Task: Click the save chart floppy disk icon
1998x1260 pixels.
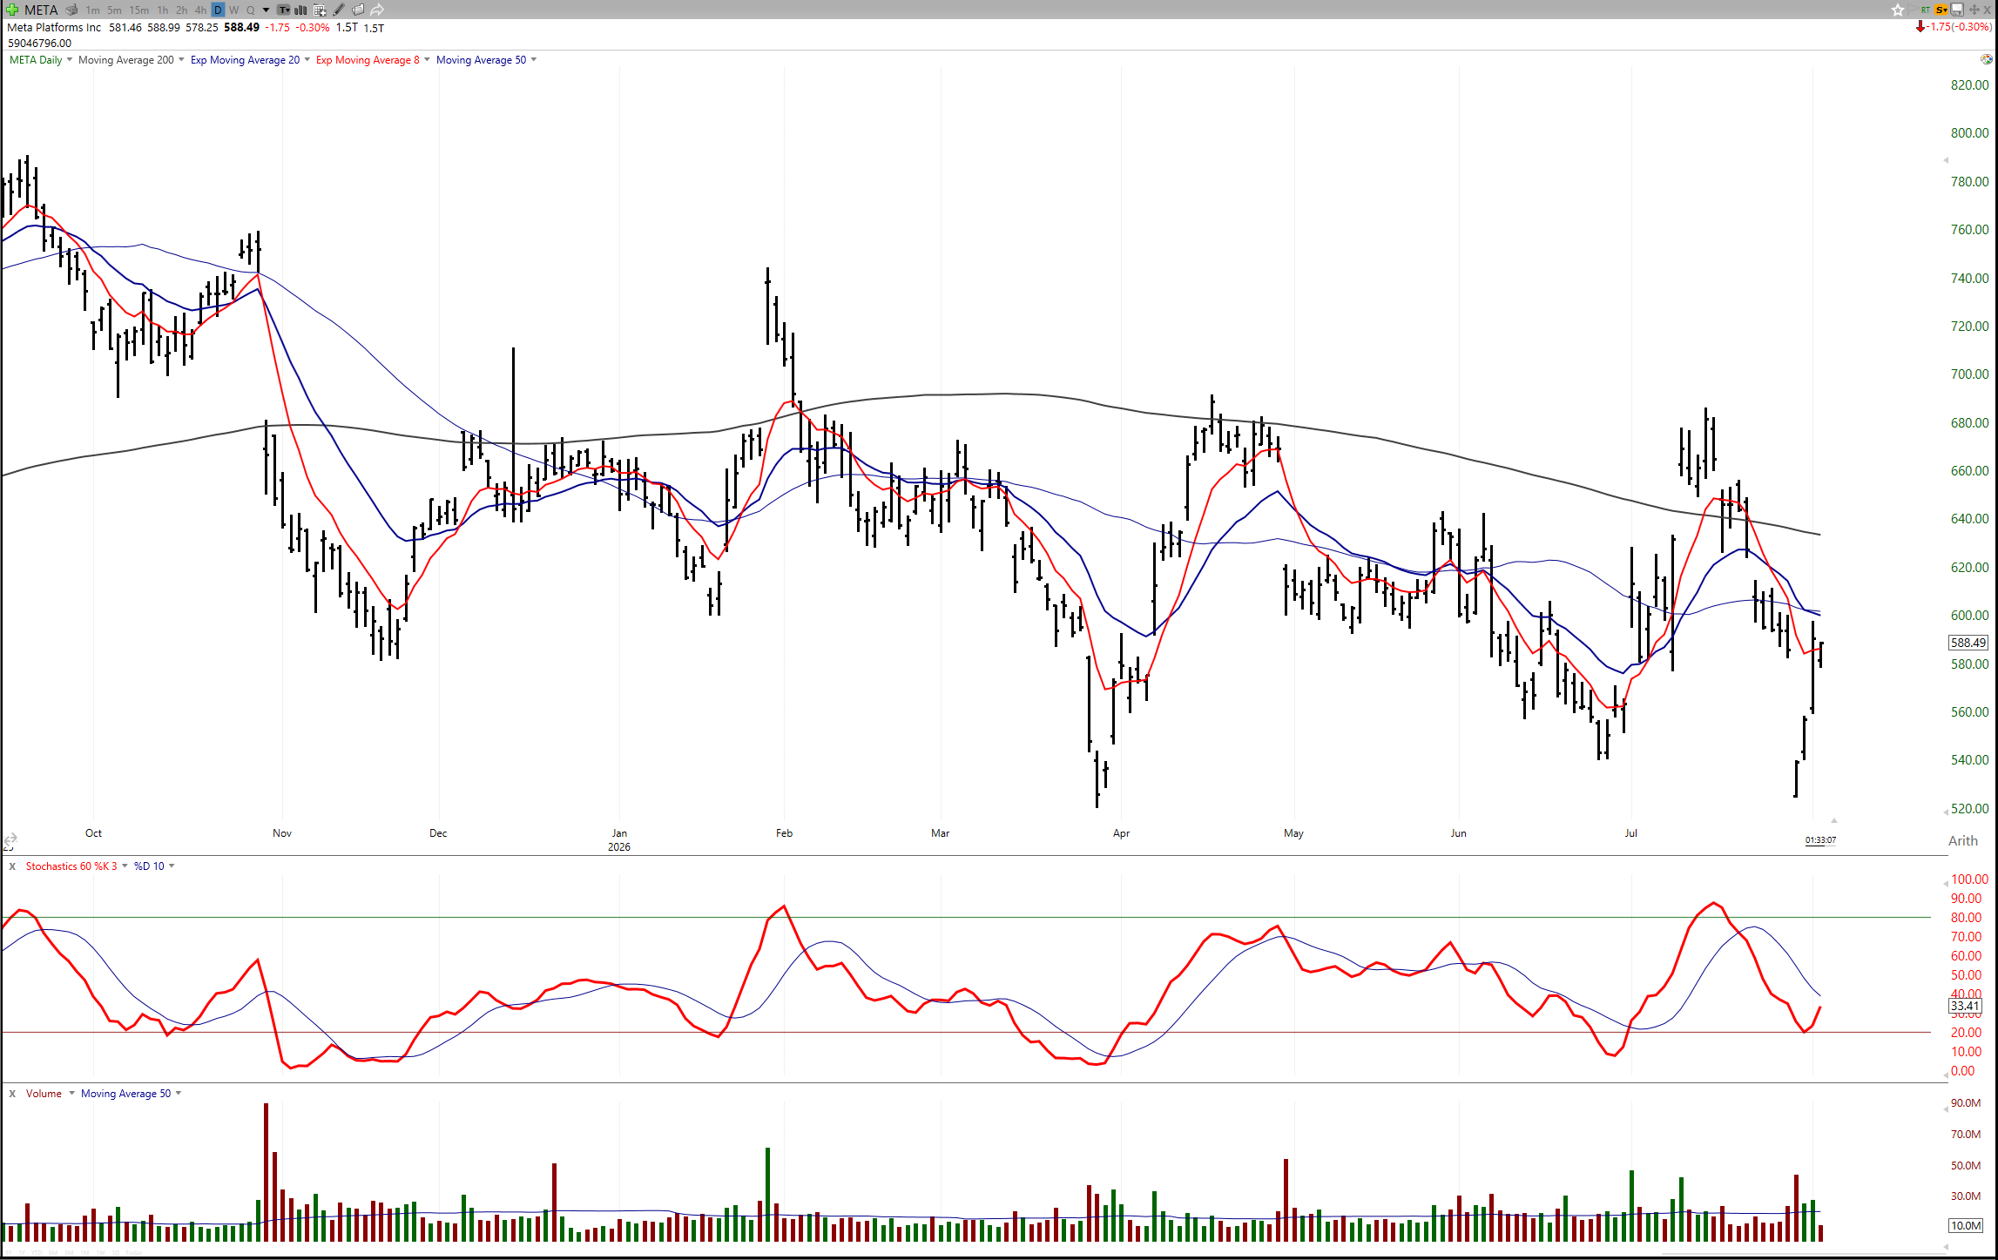Action: 1957,10
